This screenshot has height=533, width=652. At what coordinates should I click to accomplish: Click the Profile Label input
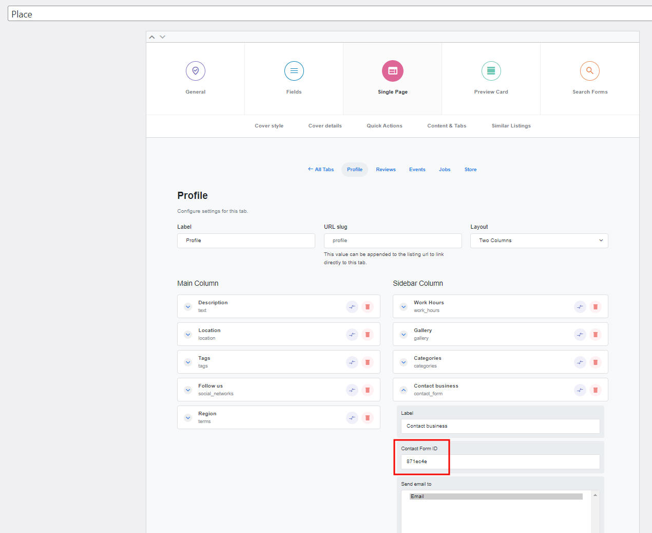pos(246,241)
